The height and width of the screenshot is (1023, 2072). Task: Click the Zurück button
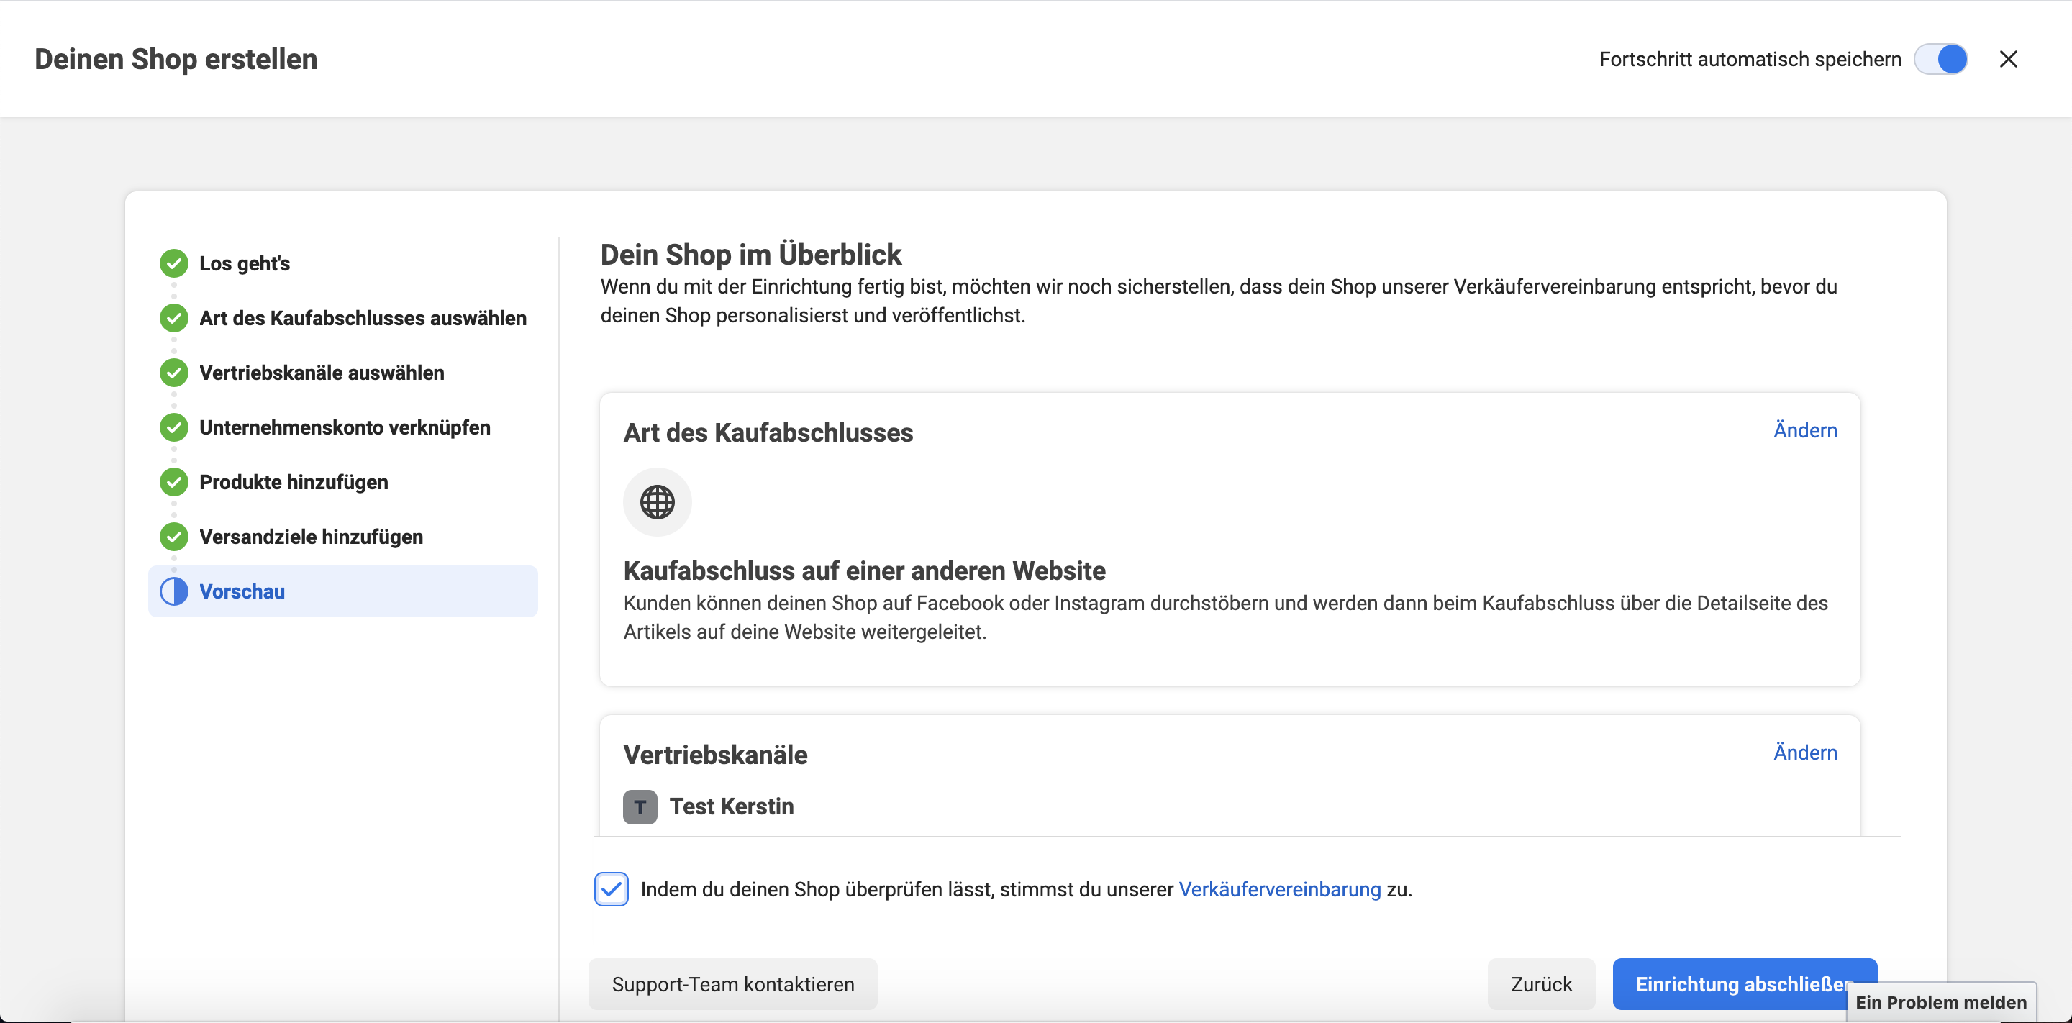[x=1541, y=984]
